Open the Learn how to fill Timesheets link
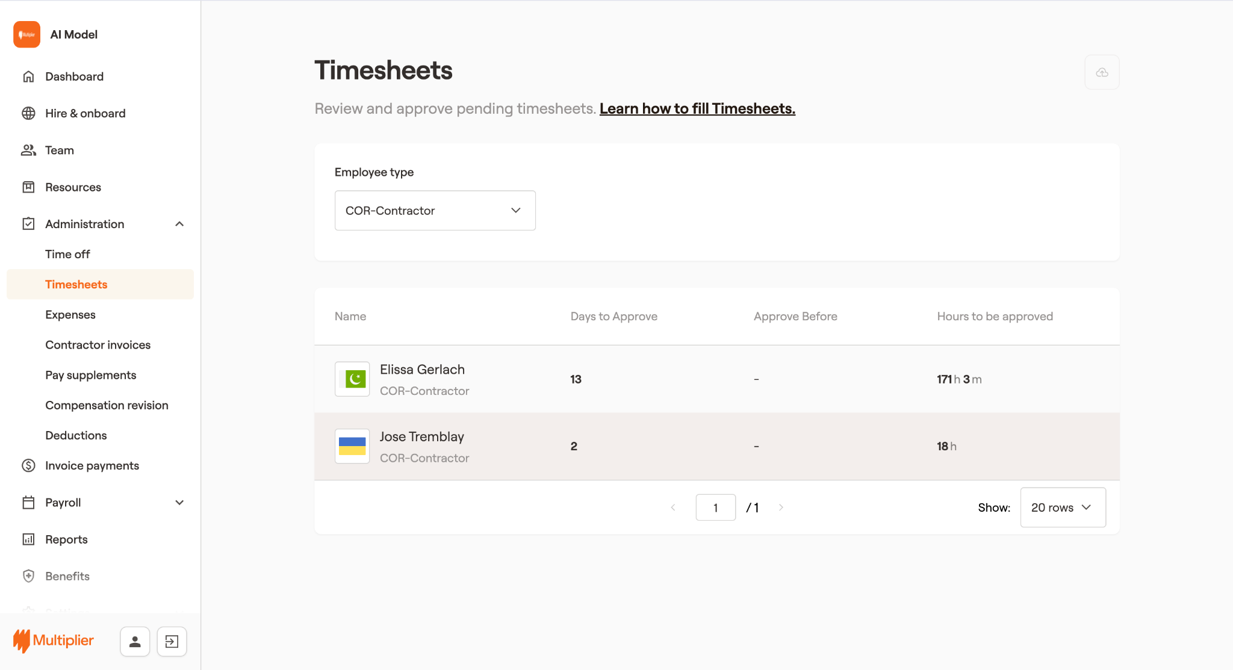 [x=697, y=108]
